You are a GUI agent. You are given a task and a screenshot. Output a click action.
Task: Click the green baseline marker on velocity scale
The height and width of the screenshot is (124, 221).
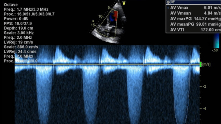[x=201, y=64]
